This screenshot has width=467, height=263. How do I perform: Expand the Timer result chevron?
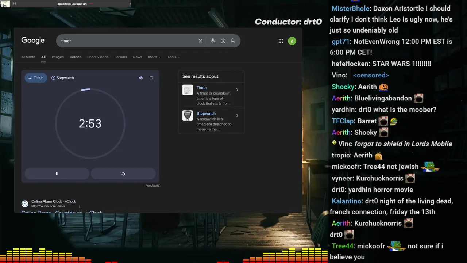(x=237, y=90)
